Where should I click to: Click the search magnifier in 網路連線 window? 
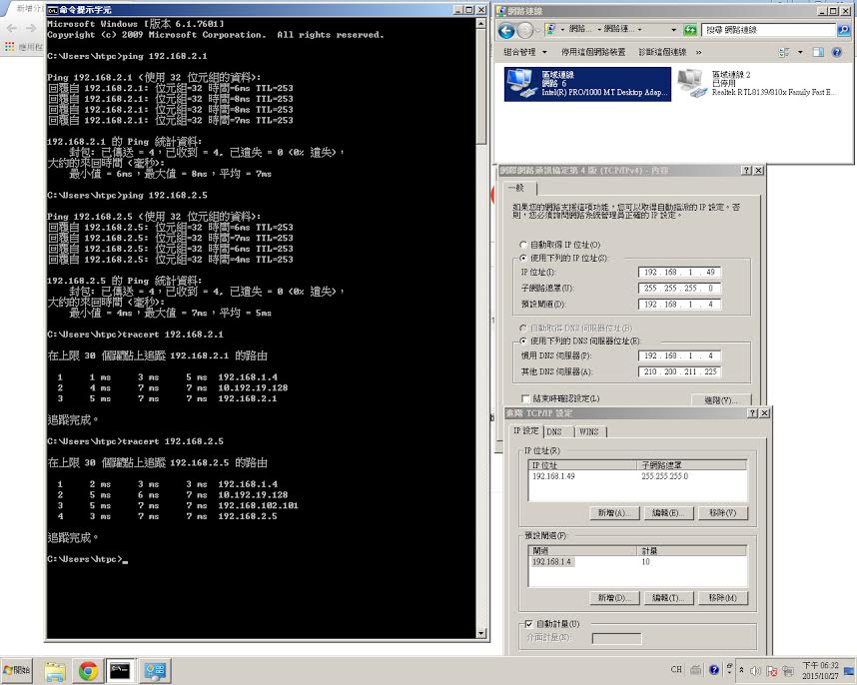point(843,30)
